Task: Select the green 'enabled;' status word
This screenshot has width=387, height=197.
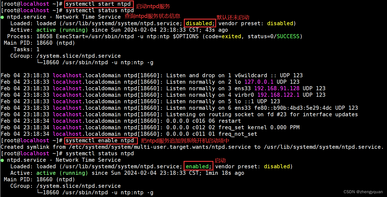Action: point(199,166)
